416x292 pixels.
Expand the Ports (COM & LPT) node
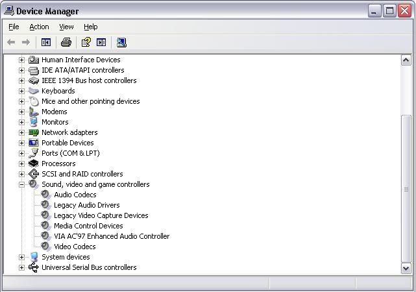(x=21, y=153)
